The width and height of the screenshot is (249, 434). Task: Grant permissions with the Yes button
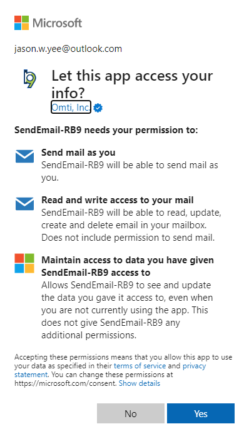click(x=201, y=413)
